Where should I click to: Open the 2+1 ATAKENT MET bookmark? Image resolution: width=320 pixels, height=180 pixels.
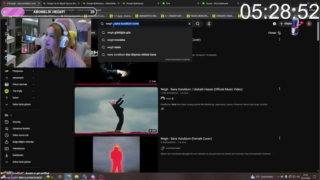pos(172,16)
